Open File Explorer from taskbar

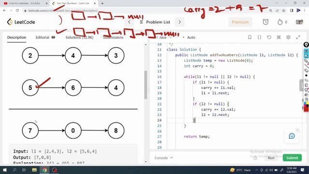click(34, 170)
